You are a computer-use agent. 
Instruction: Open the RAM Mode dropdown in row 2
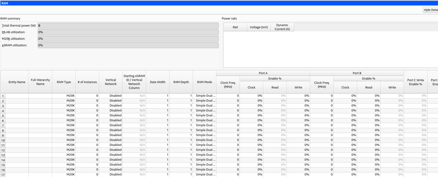[x=205, y=101]
